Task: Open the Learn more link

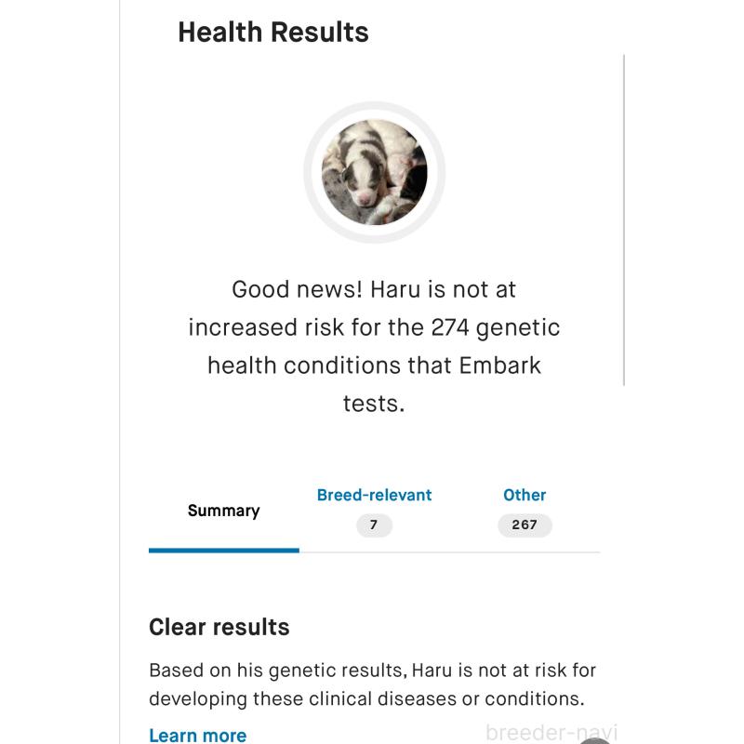Action: [197, 735]
